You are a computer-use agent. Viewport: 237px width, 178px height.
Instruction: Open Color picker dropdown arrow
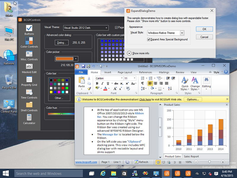point(76,59)
